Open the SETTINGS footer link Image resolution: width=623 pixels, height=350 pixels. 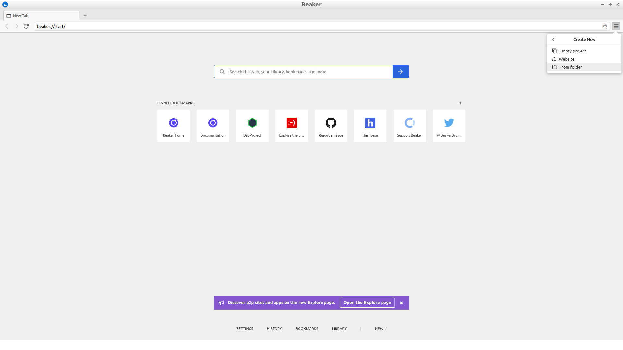245,329
